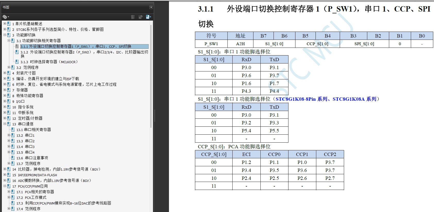434x212 pixels.
Task: Click bookmark icon for 3.1.1 外设端口切换控制寄存器1
Action: 17,46
